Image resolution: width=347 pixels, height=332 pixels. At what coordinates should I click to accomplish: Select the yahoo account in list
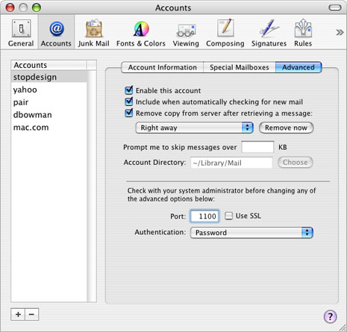pos(49,90)
